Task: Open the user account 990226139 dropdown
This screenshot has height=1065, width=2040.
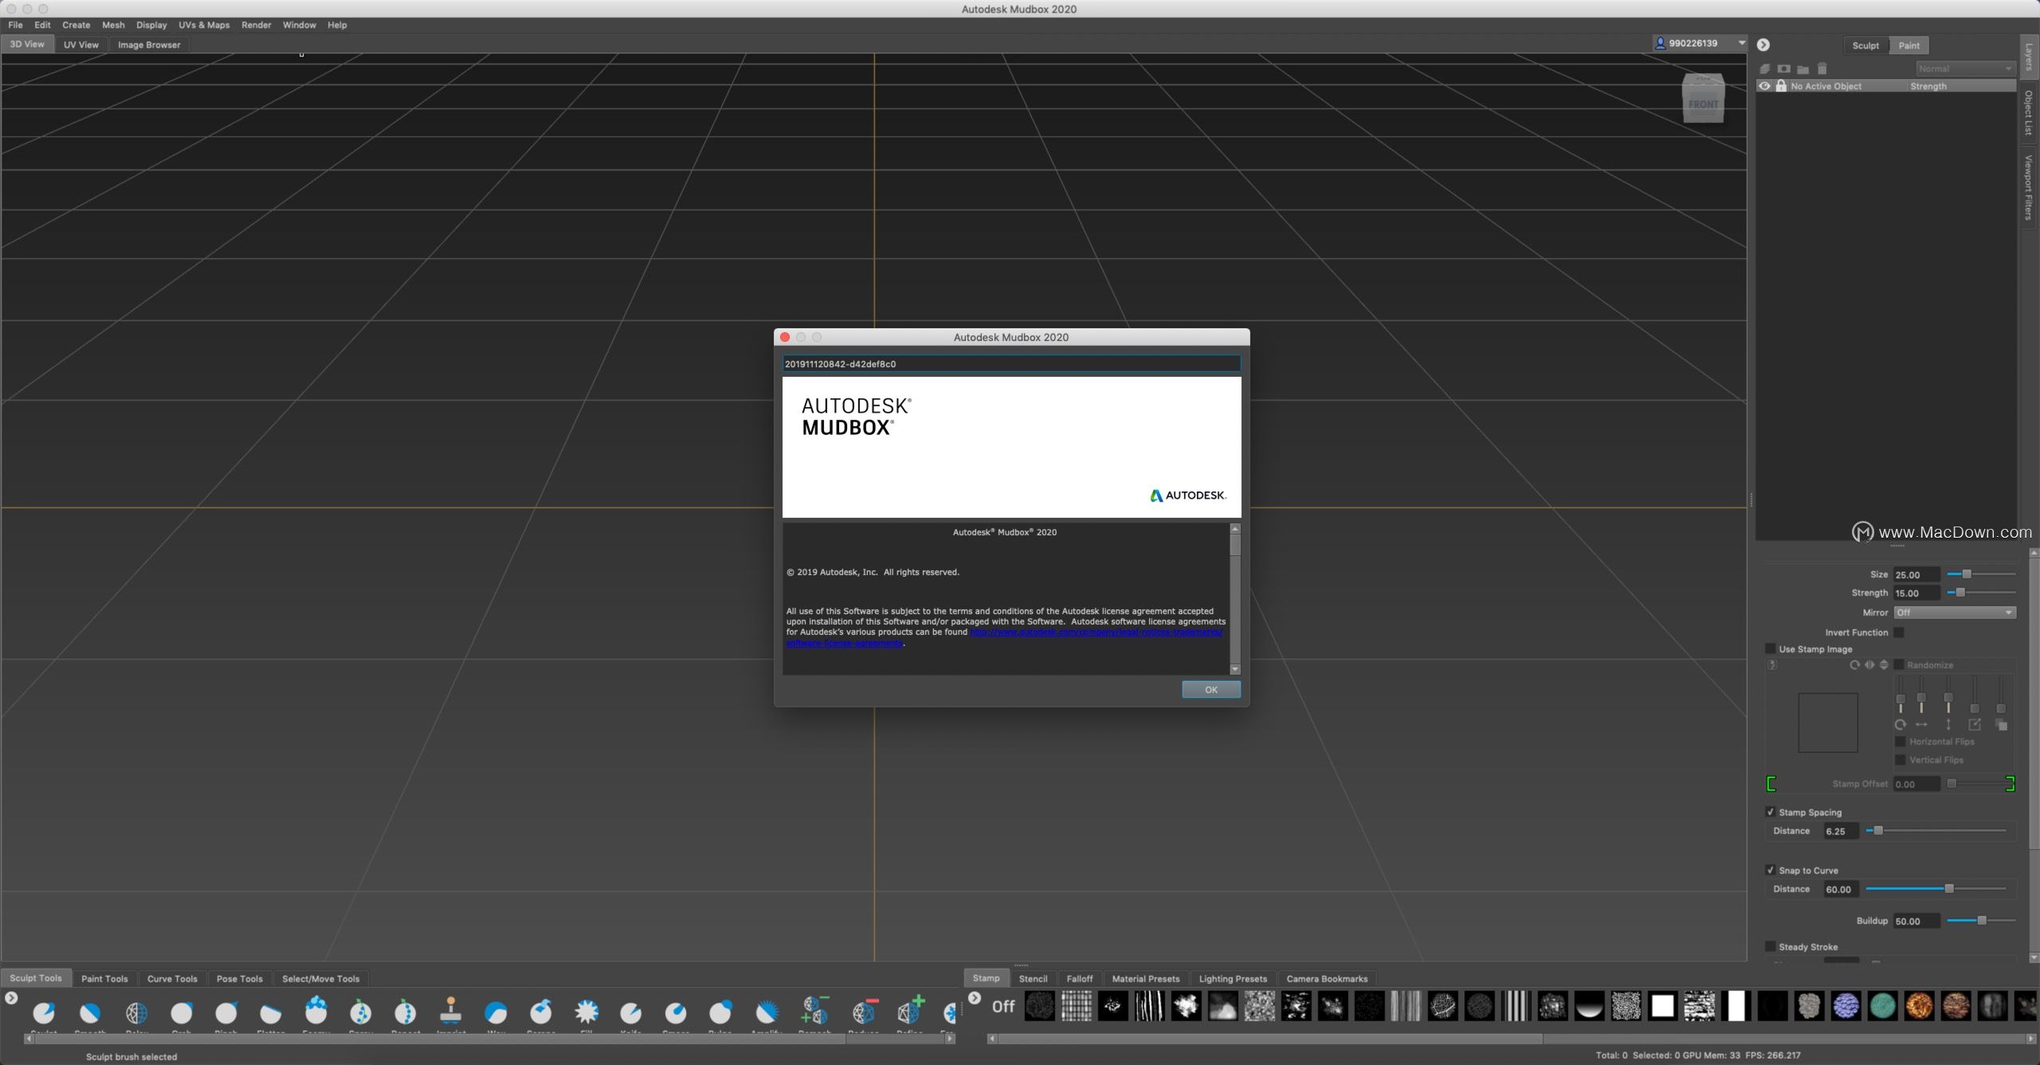Action: pyautogui.click(x=1701, y=43)
